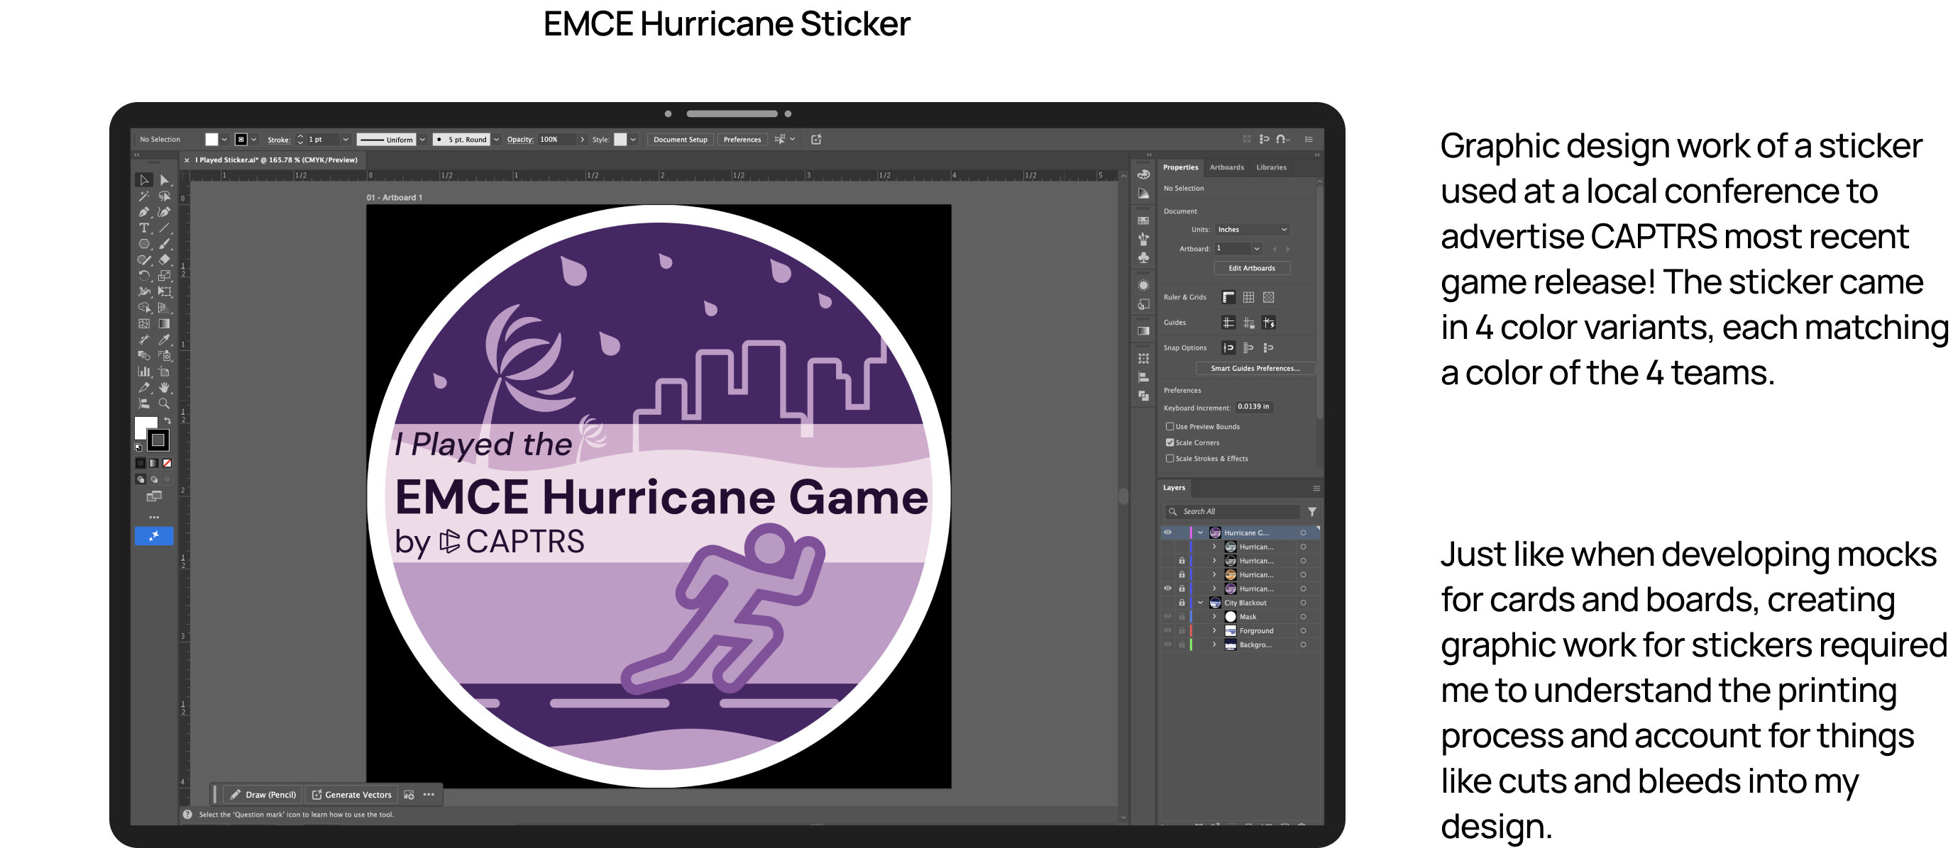
Task: Activate the Zoom tool
Action: point(164,403)
